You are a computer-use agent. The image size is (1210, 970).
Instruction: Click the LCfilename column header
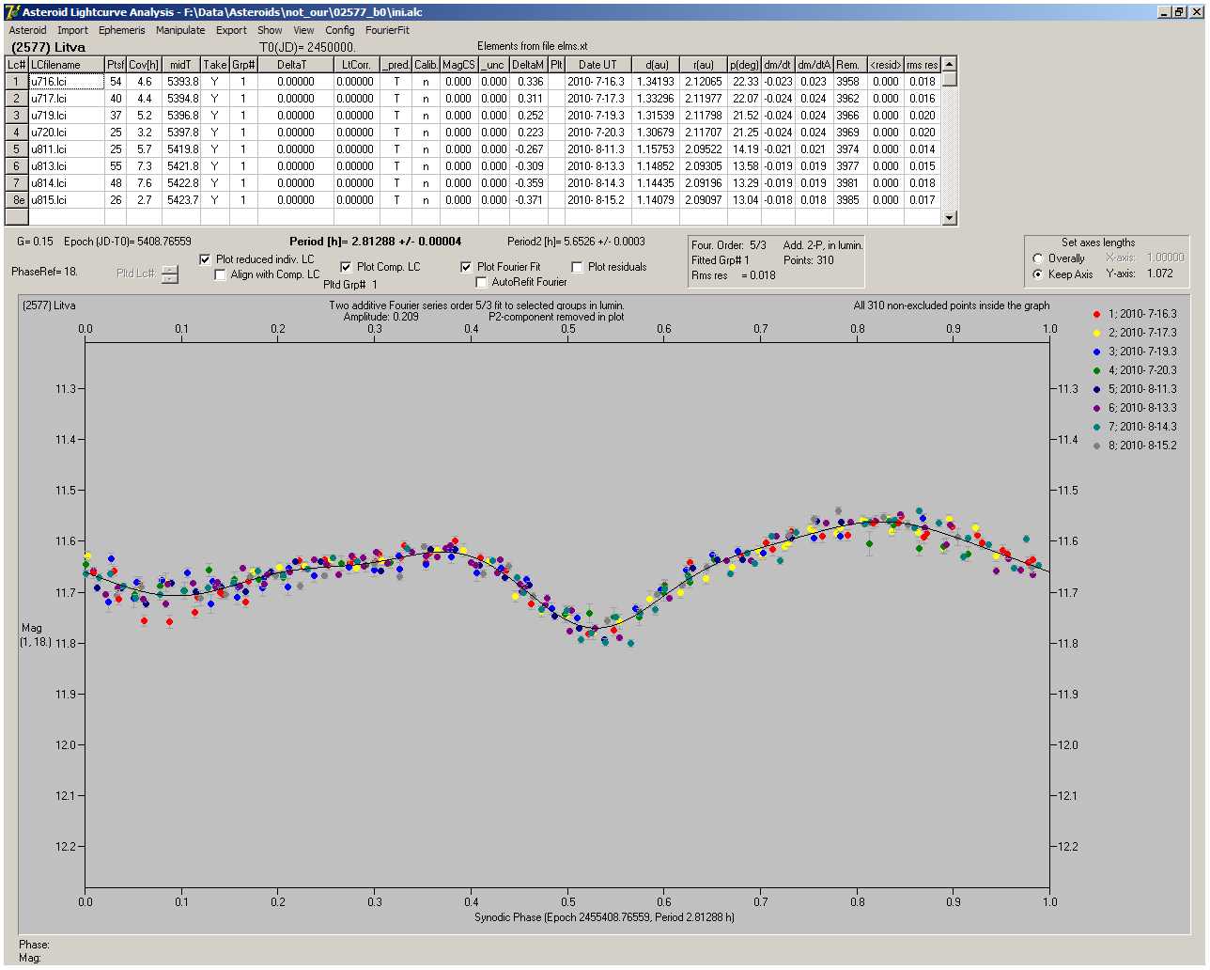(x=66, y=65)
